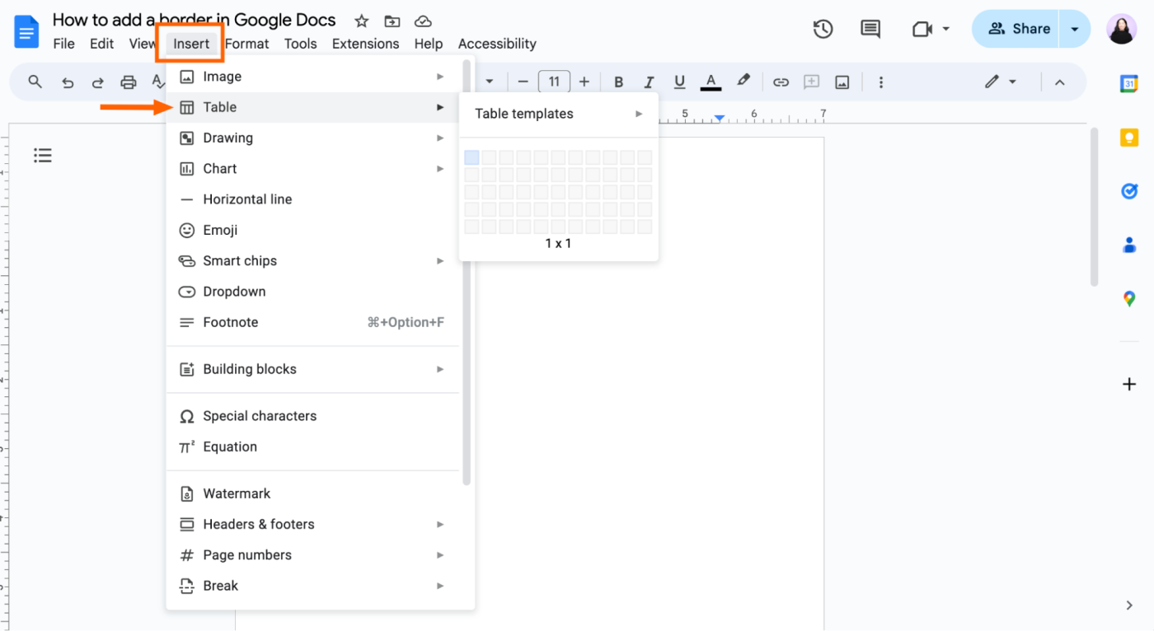Show the document outline icon
Image resolution: width=1154 pixels, height=631 pixels.
coord(43,155)
